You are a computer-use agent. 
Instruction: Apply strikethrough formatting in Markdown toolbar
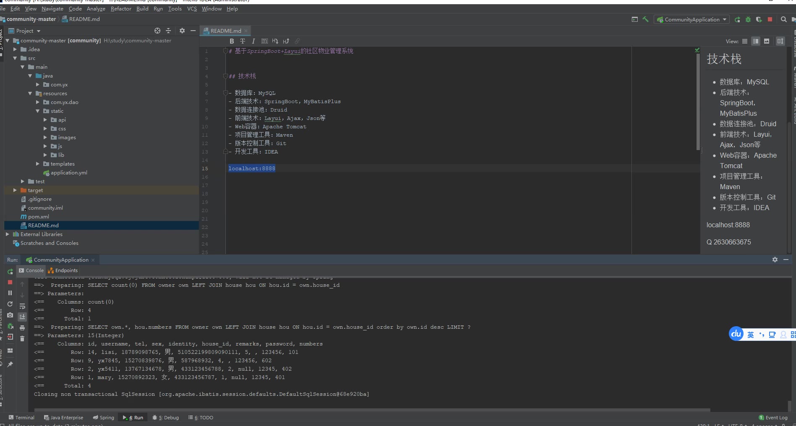coord(243,41)
